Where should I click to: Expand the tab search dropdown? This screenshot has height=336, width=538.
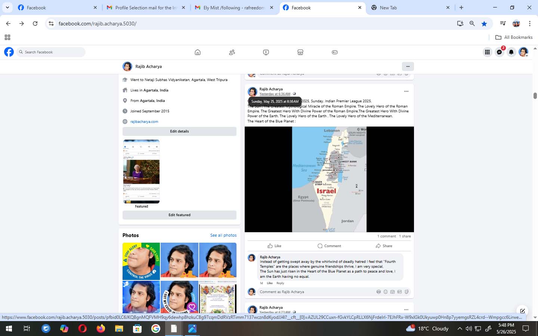[7, 7]
